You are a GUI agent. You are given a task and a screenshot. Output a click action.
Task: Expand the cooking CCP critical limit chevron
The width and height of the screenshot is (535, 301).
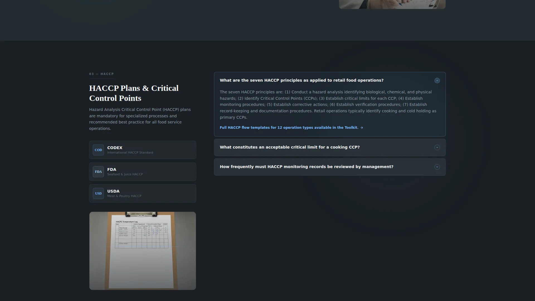click(437, 147)
